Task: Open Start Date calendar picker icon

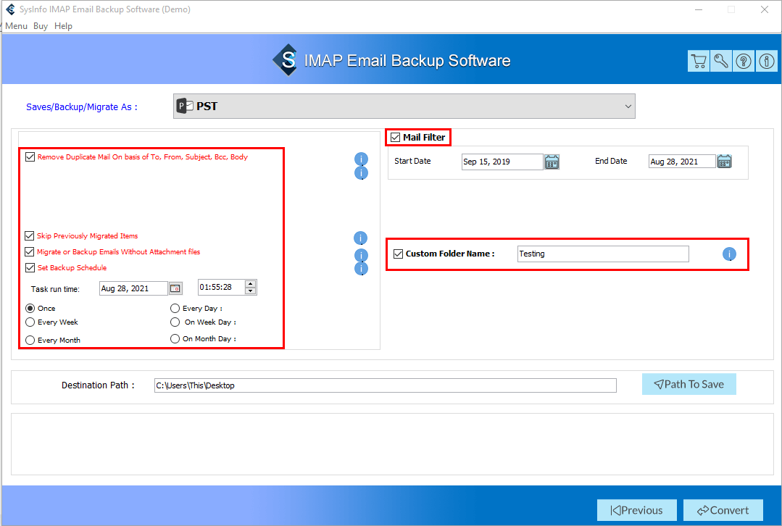Action: pyautogui.click(x=552, y=162)
